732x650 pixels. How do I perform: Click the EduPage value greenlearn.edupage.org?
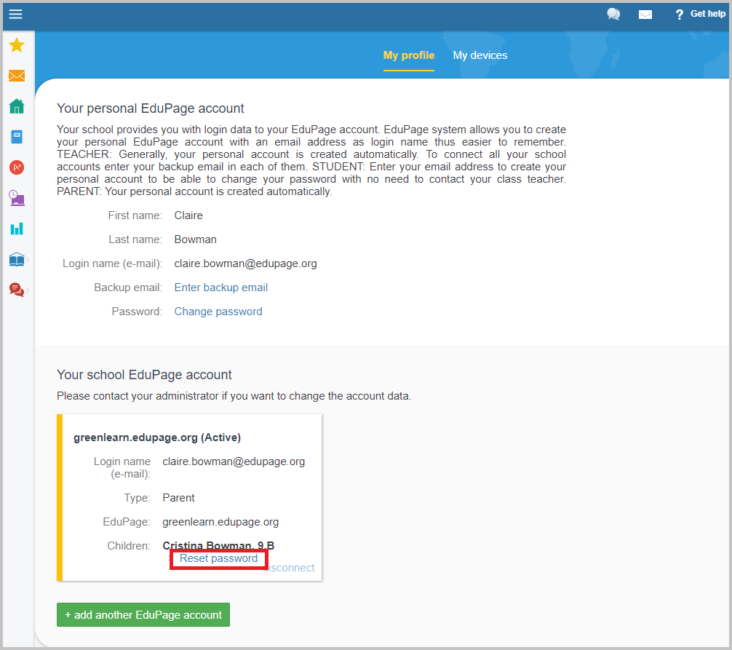(220, 522)
